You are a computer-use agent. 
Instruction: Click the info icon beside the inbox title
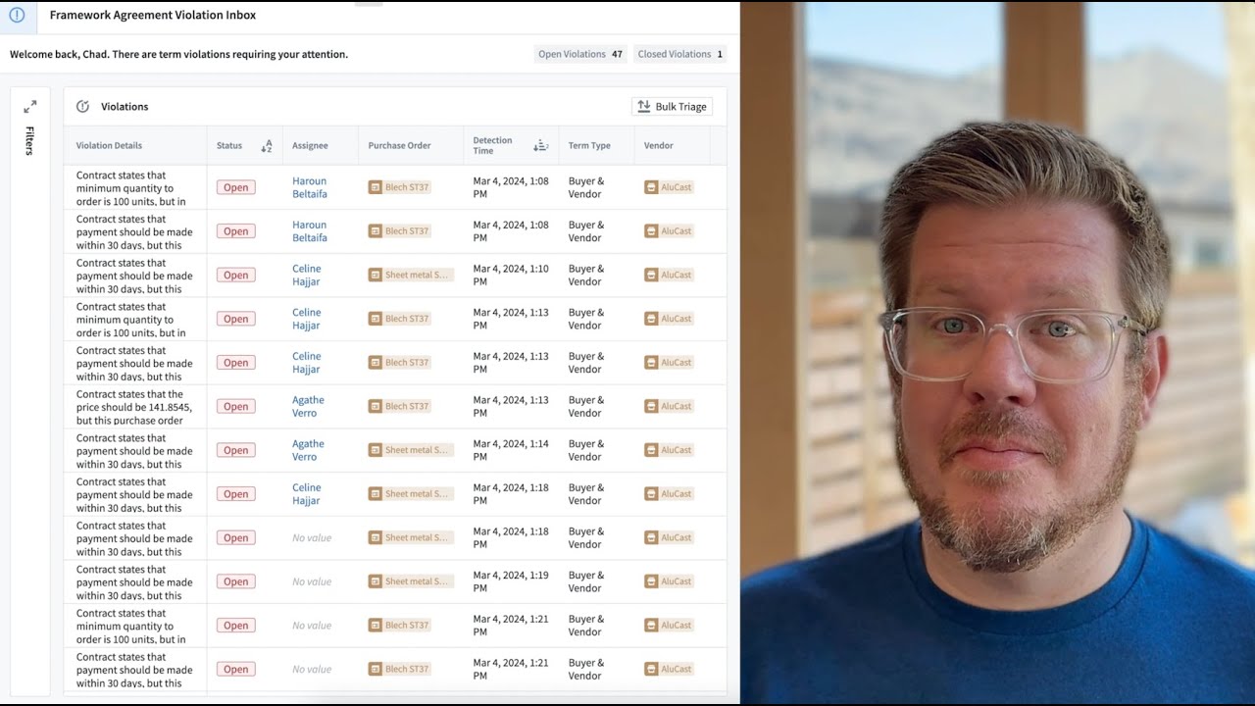click(17, 15)
